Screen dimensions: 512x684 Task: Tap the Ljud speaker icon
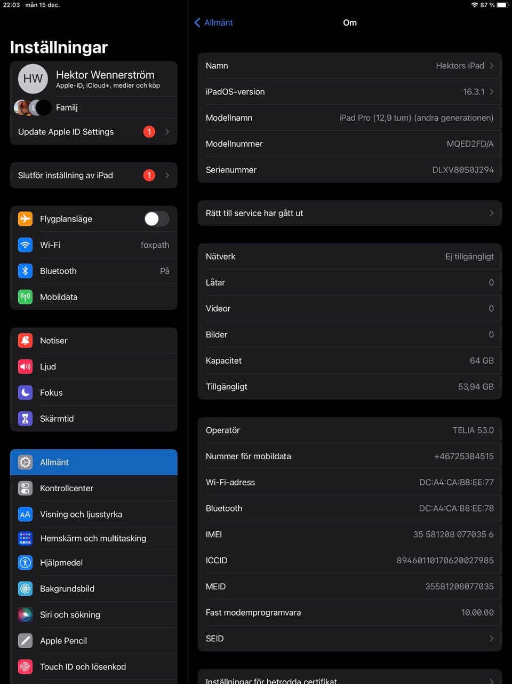coord(25,367)
